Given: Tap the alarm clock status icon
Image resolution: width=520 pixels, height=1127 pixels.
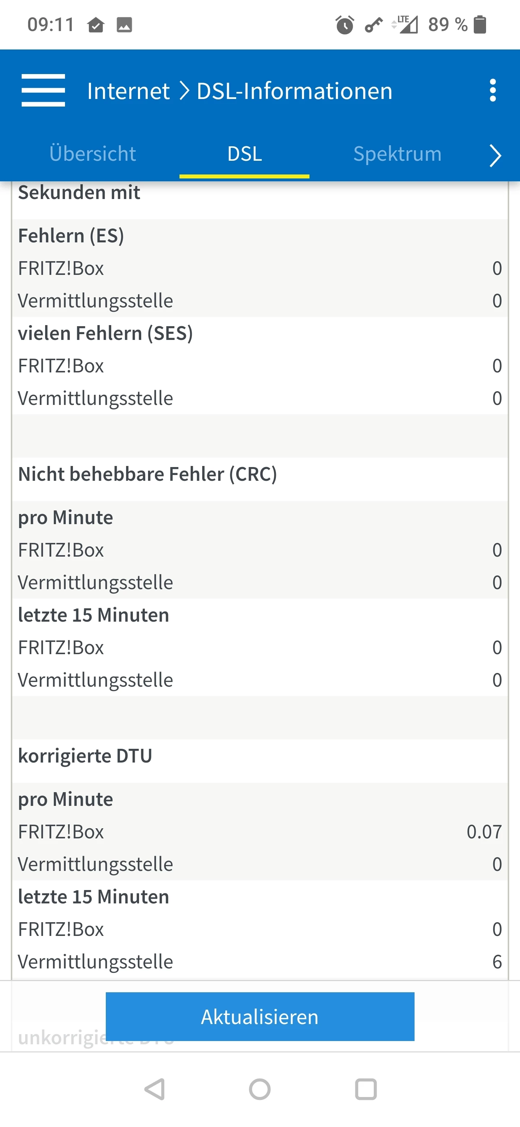Looking at the screenshot, I should (x=344, y=25).
